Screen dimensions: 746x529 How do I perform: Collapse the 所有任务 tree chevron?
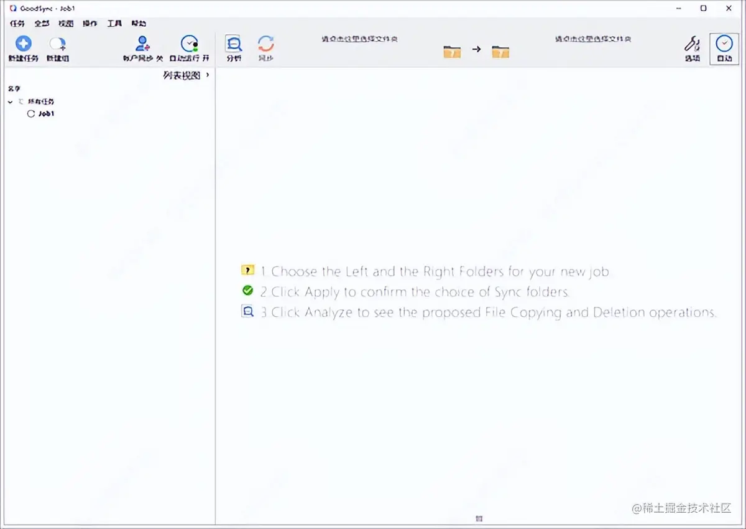click(11, 101)
